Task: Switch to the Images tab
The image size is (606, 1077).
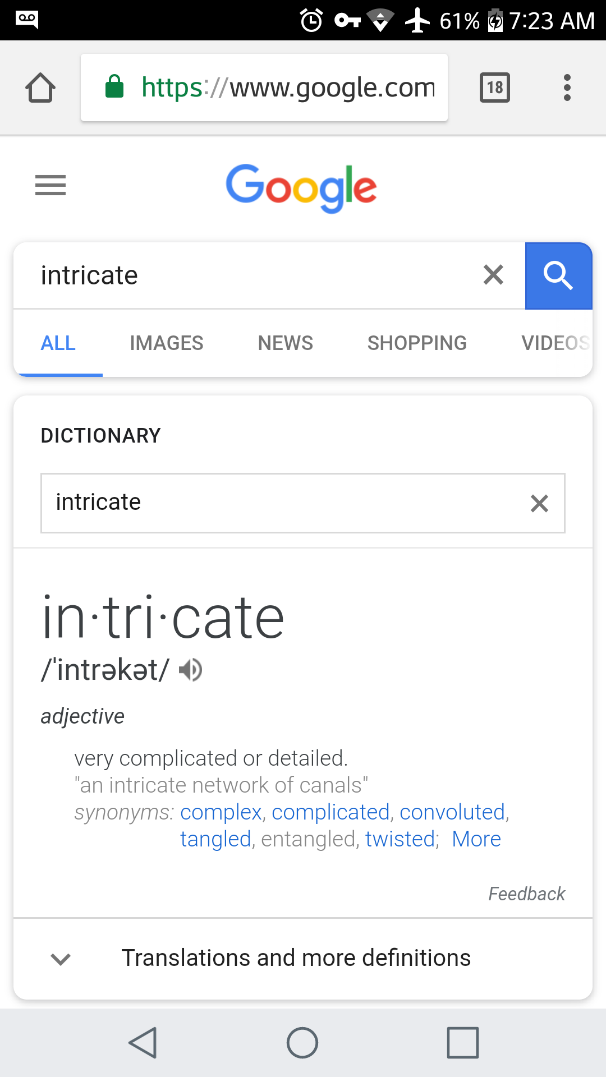Action: tap(167, 343)
